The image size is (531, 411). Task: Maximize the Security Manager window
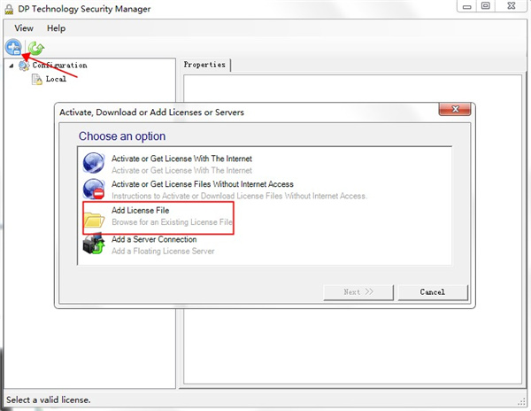486,6
